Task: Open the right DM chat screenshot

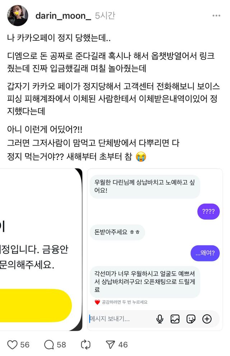Action: pos(155,250)
